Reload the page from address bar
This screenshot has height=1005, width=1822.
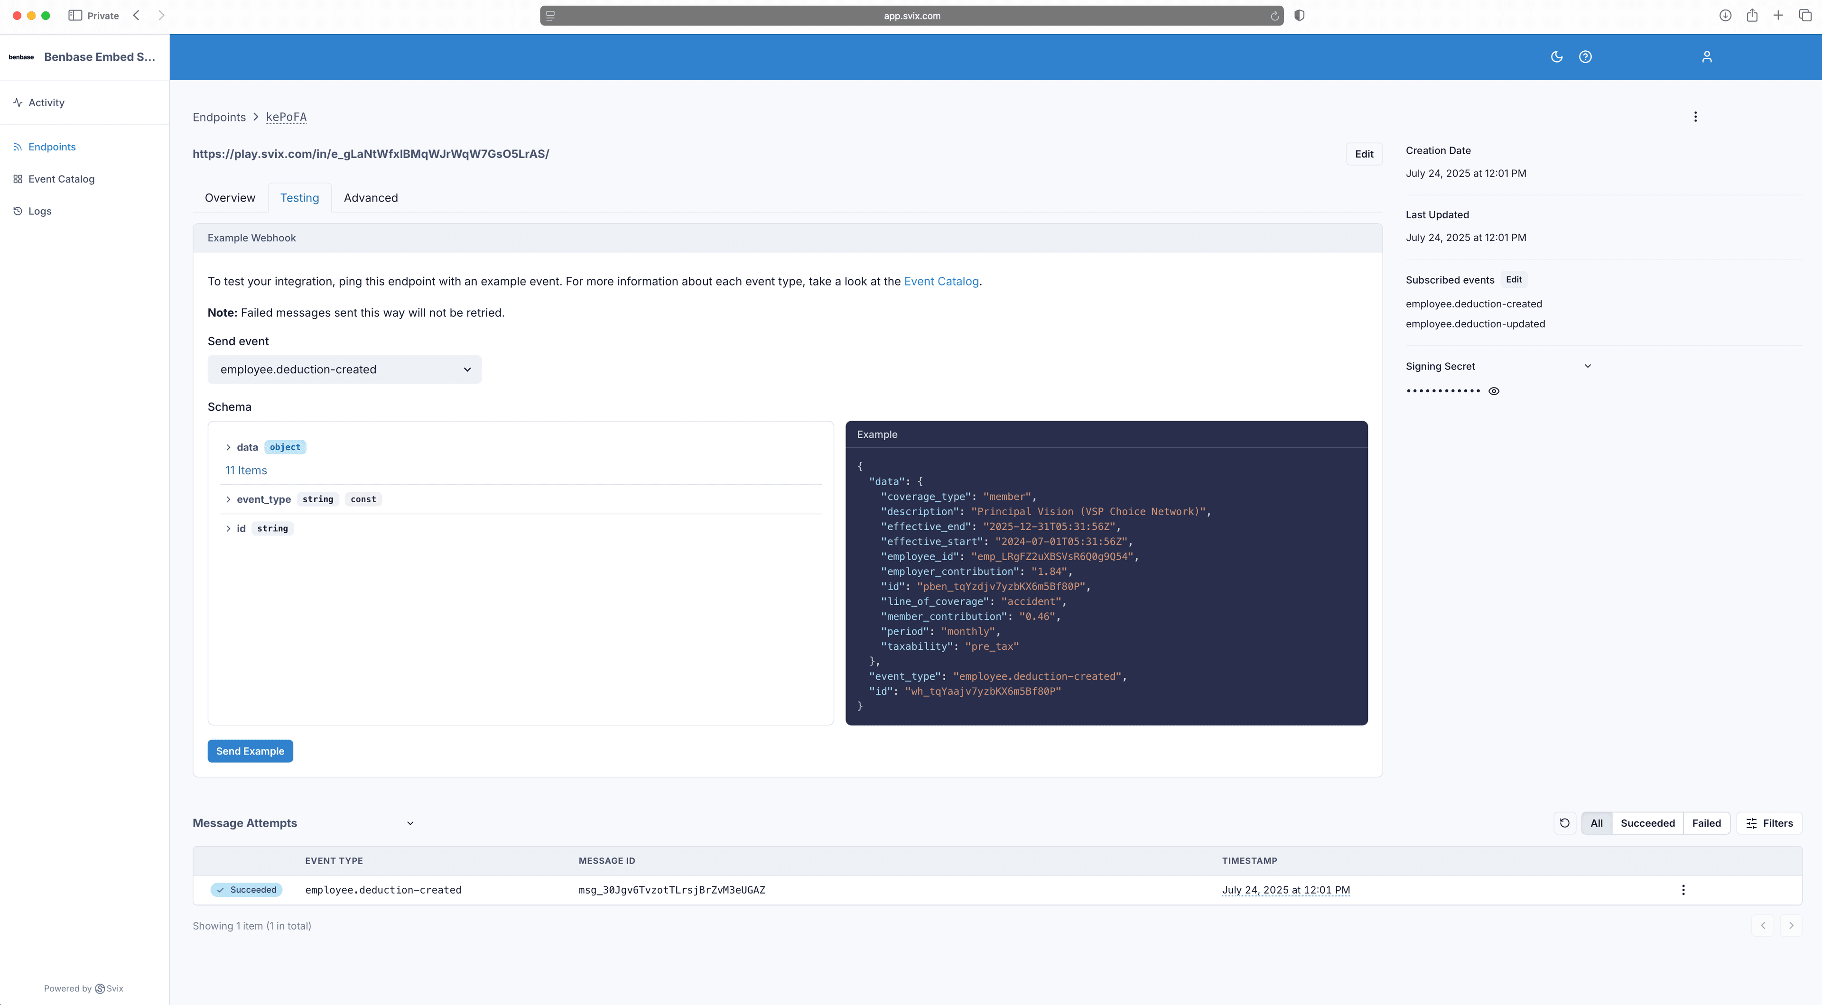point(1274,16)
